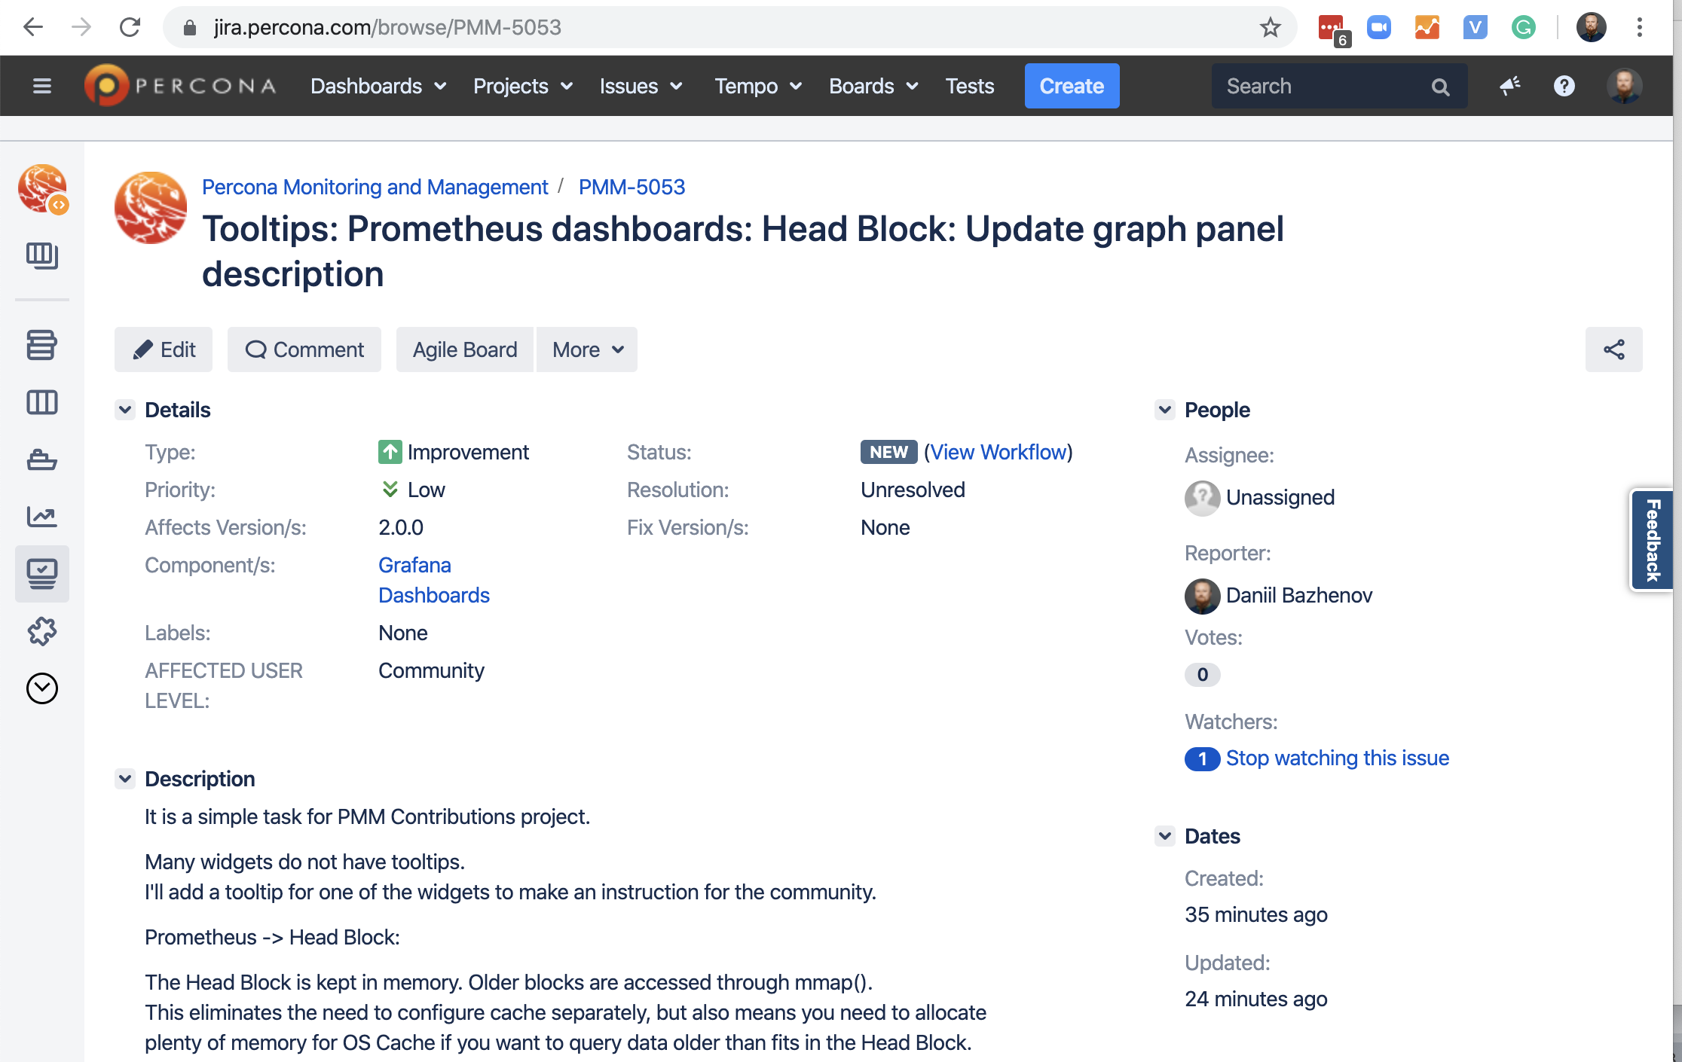The image size is (1682, 1062).
Task: Bookmark this page with the star icon
Action: 1271,28
